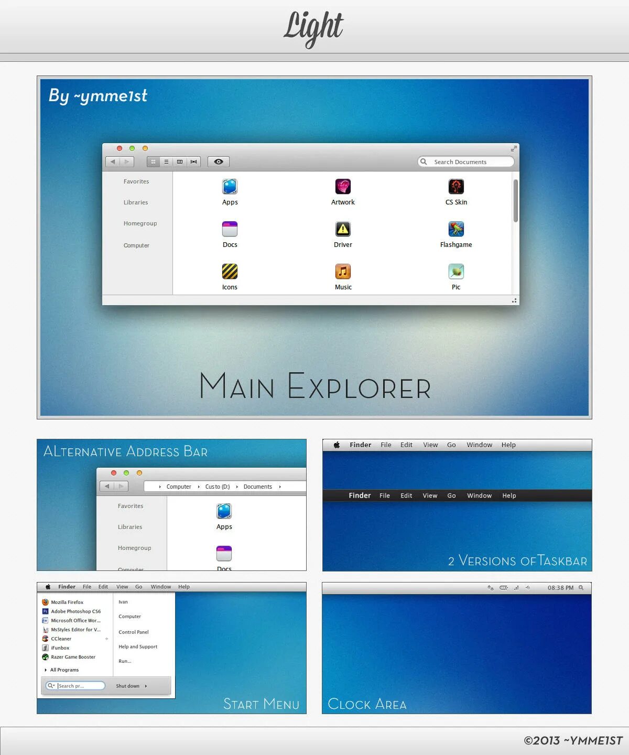Select Favorites in Main Explorer sidebar
The image size is (629, 755).
coord(136,181)
